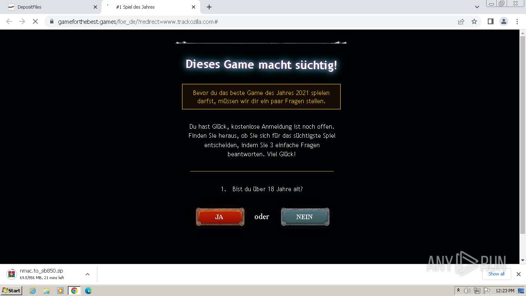The width and height of the screenshot is (526, 296).
Task: Bookmark this page with star
Action: tap(474, 21)
